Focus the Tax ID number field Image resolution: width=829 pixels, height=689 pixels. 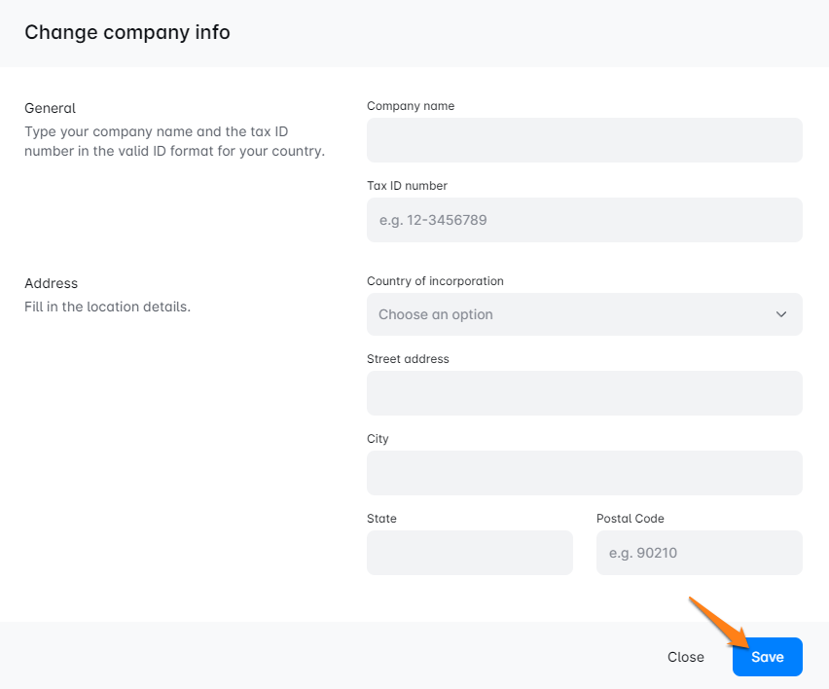tap(584, 220)
